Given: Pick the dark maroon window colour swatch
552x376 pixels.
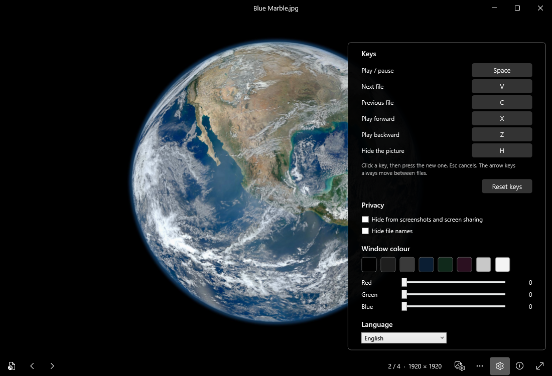Looking at the screenshot, I should point(464,265).
